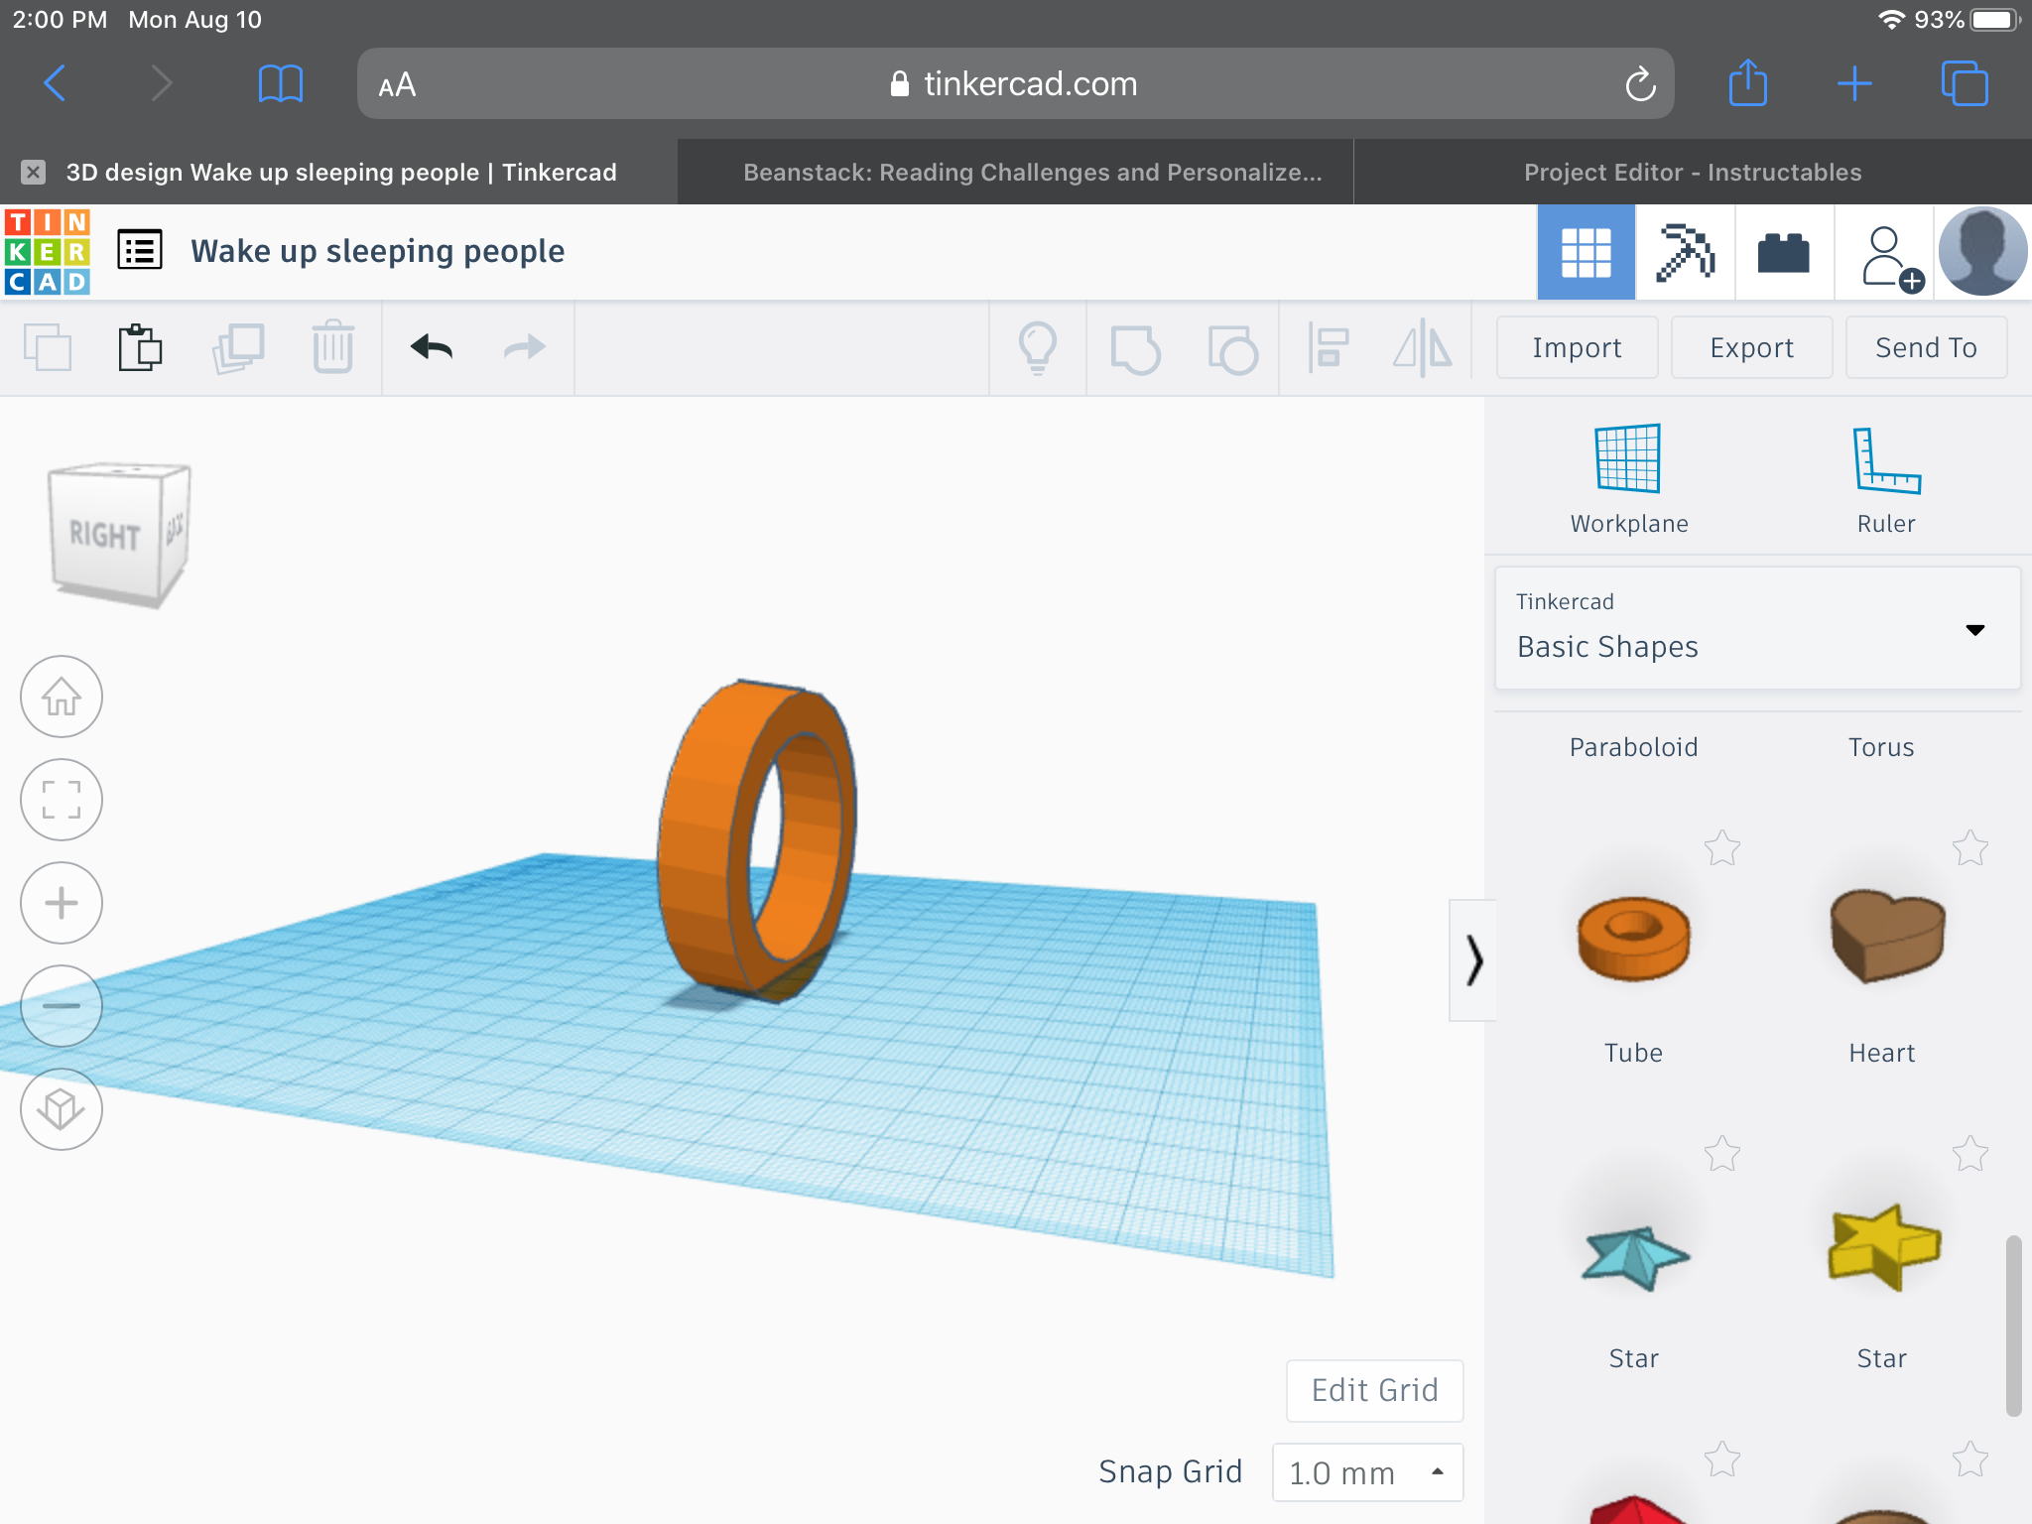Toggle Show all lightbulb icon
The width and height of the screenshot is (2032, 1524).
pos(1038,347)
